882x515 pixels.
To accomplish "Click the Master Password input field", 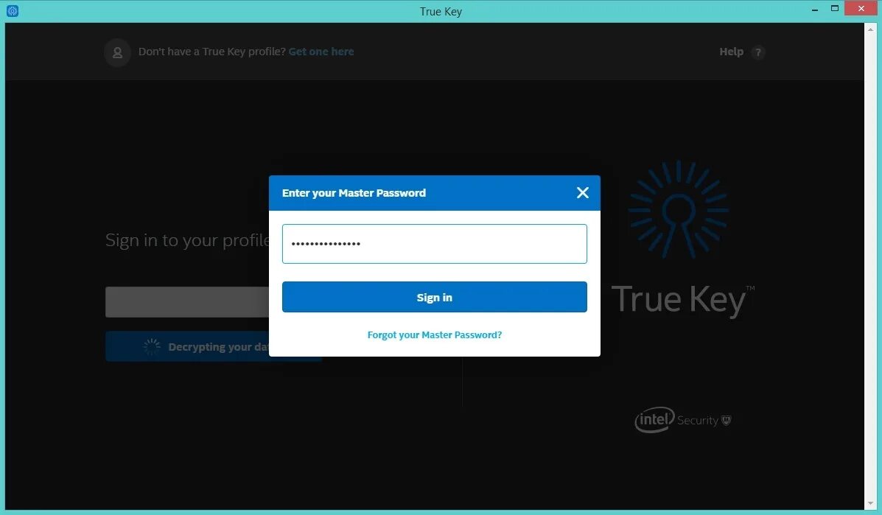I will (x=434, y=243).
